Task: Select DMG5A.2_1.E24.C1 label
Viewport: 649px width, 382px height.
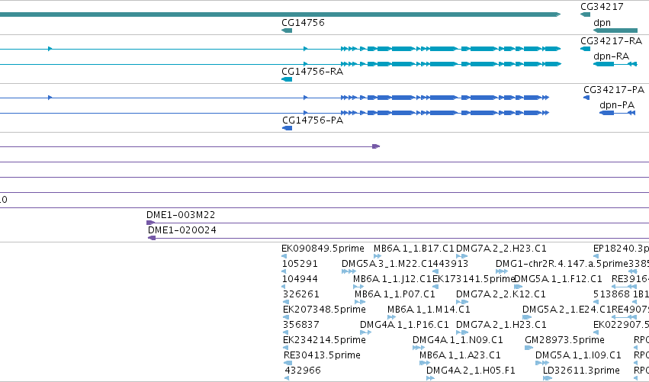Action: coord(567,309)
